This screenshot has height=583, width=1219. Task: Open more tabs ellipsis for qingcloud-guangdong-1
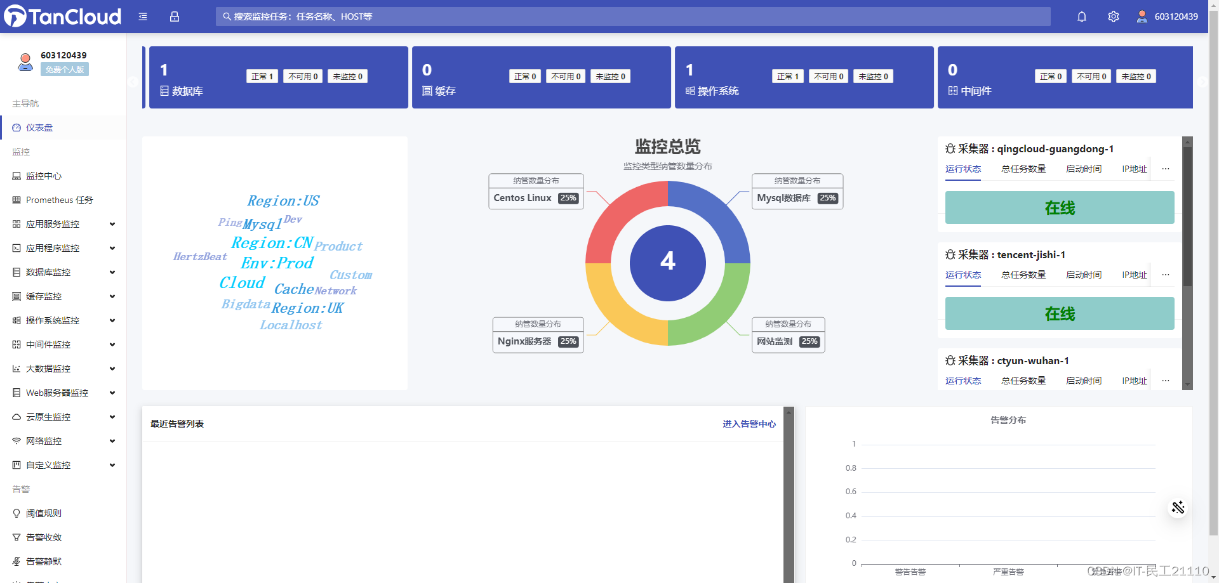(1166, 169)
